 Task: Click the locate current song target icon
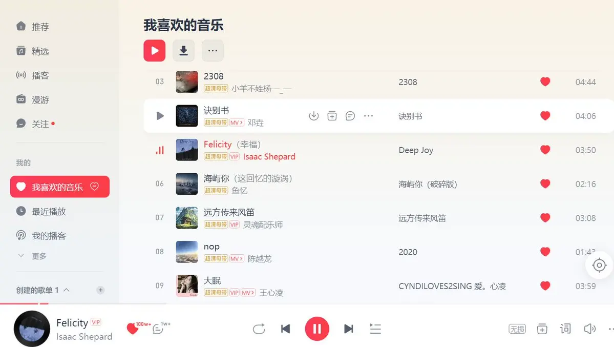coord(599,266)
